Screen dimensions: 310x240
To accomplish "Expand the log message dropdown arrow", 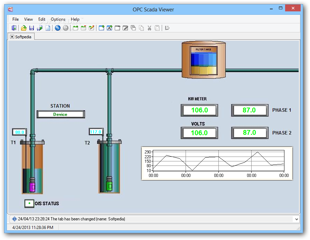I will click(297, 219).
